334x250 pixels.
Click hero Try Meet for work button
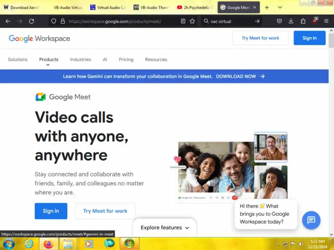105,211
